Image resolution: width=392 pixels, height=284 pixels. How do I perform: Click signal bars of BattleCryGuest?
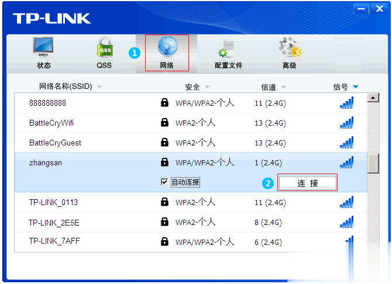point(347,142)
